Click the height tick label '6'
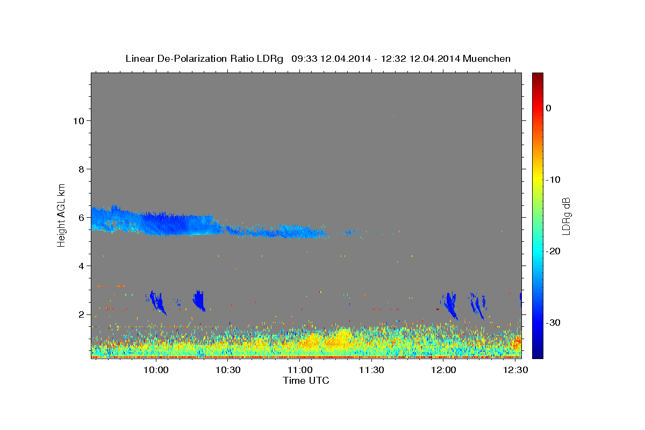Image resolution: width=645 pixels, height=430 pixels. [80, 217]
